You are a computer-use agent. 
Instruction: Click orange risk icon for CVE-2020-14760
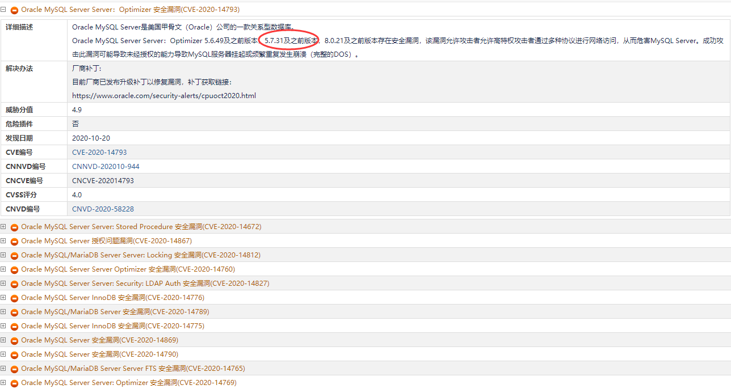pos(15,270)
